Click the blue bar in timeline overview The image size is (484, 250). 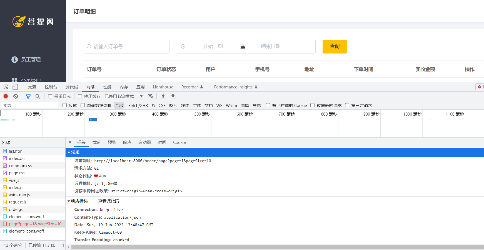pyautogui.click(x=93, y=119)
